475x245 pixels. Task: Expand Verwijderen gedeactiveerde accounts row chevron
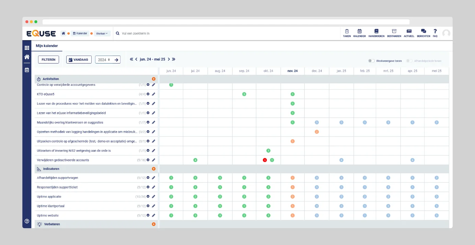pyautogui.click(x=148, y=160)
